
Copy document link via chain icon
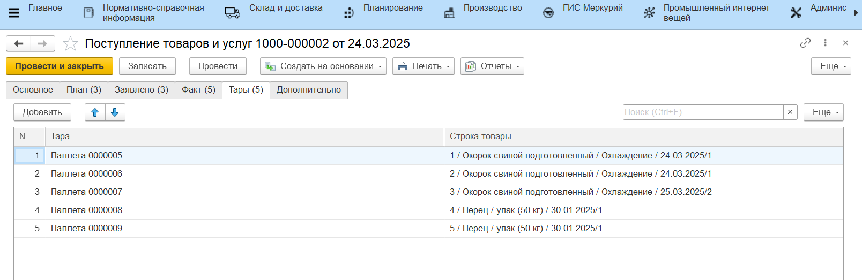pyautogui.click(x=805, y=43)
